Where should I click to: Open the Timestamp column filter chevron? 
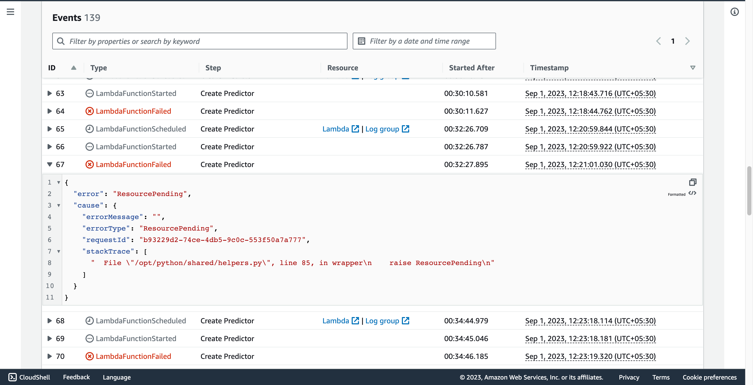click(693, 68)
